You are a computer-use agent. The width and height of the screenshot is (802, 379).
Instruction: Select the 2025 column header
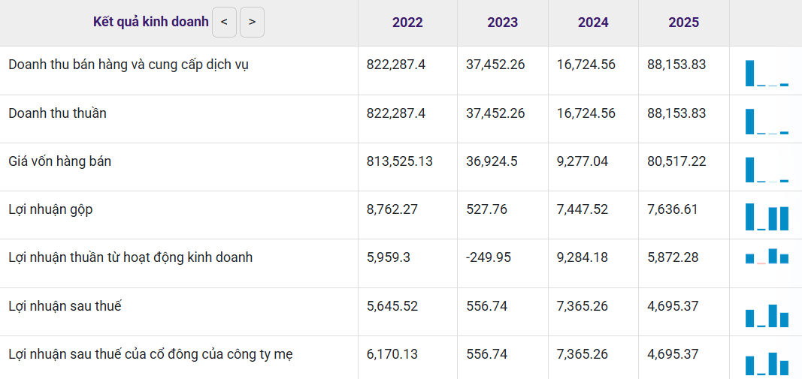(x=684, y=23)
